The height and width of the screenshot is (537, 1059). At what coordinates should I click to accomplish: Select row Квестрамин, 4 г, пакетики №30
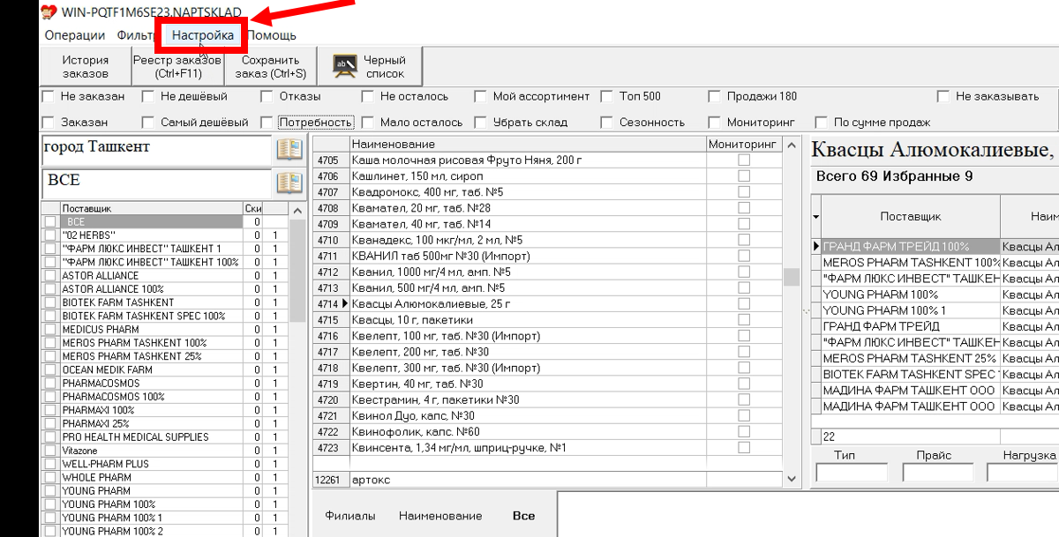(528, 400)
